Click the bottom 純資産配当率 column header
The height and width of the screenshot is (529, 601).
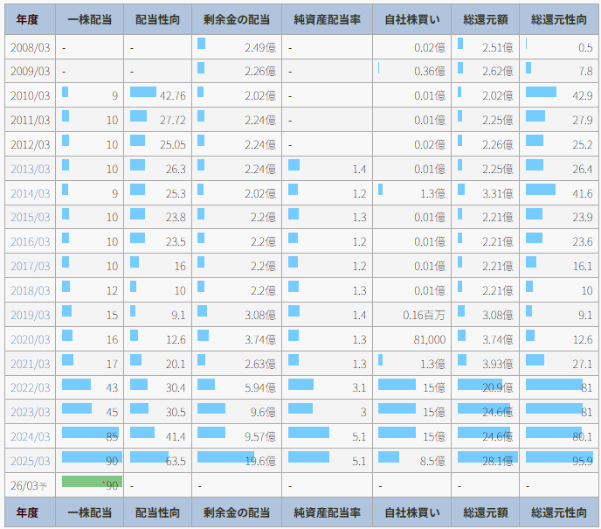(x=327, y=512)
